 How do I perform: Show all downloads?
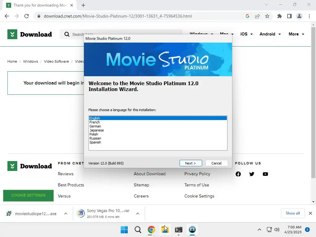293,213
